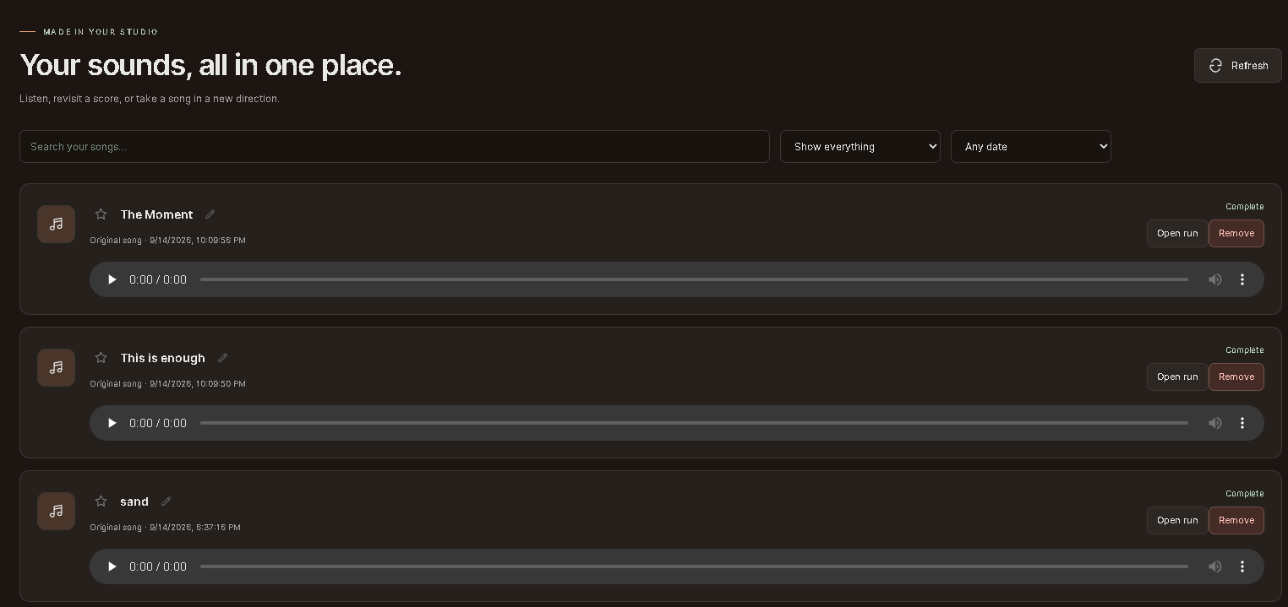Open more options for This is enough player
This screenshot has width=1288, height=607.
pyautogui.click(x=1242, y=423)
